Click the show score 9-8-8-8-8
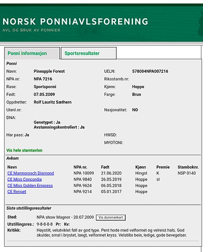The width and height of the screenshot is (203, 252). click(45, 224)
